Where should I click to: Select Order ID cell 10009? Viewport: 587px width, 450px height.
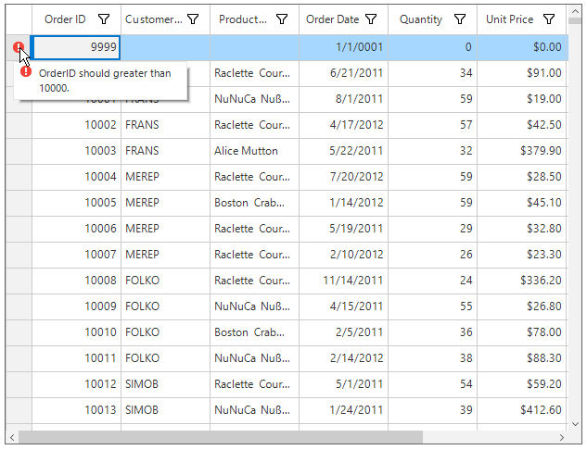(76, 306)
